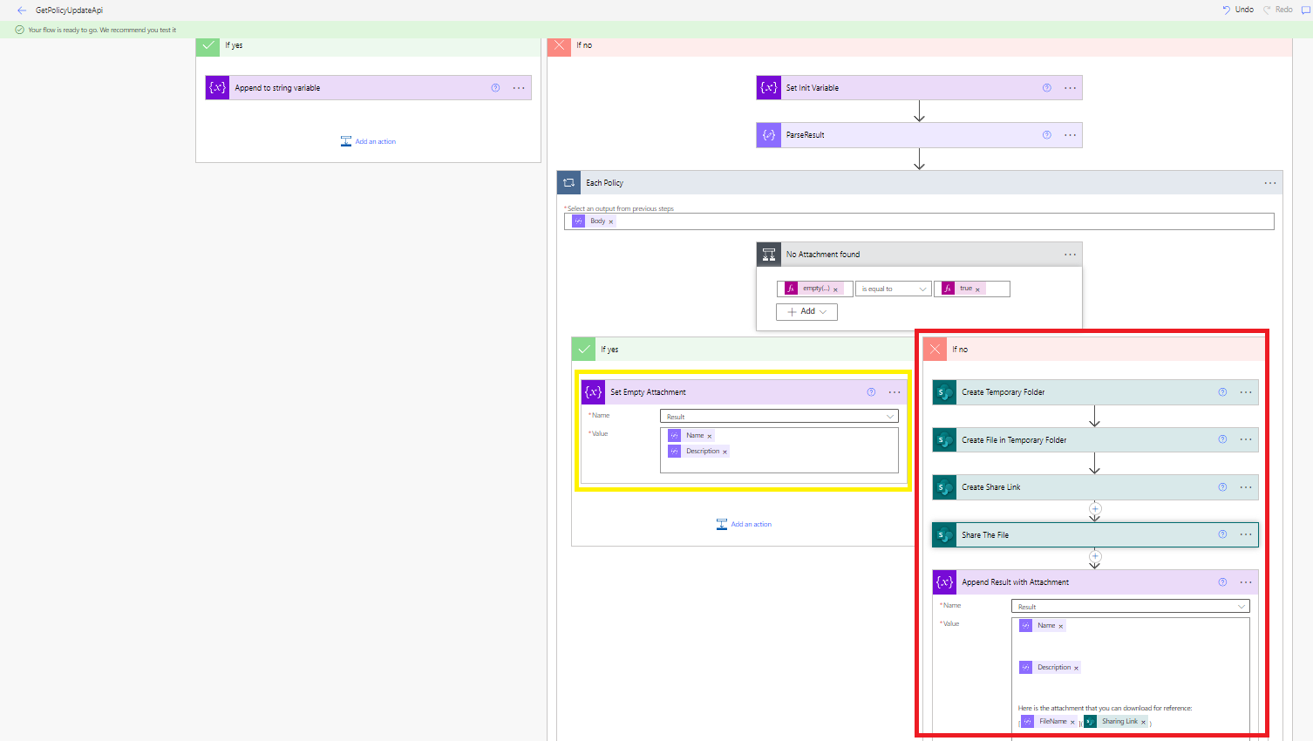Open more options for Create Temporary Folder
The width and height of the screenshot is (1313, 741).
(x=1246, y=392)
